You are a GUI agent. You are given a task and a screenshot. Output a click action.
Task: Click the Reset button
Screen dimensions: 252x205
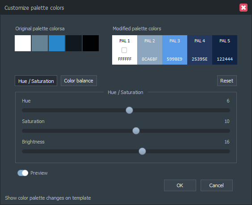[227, 81]
